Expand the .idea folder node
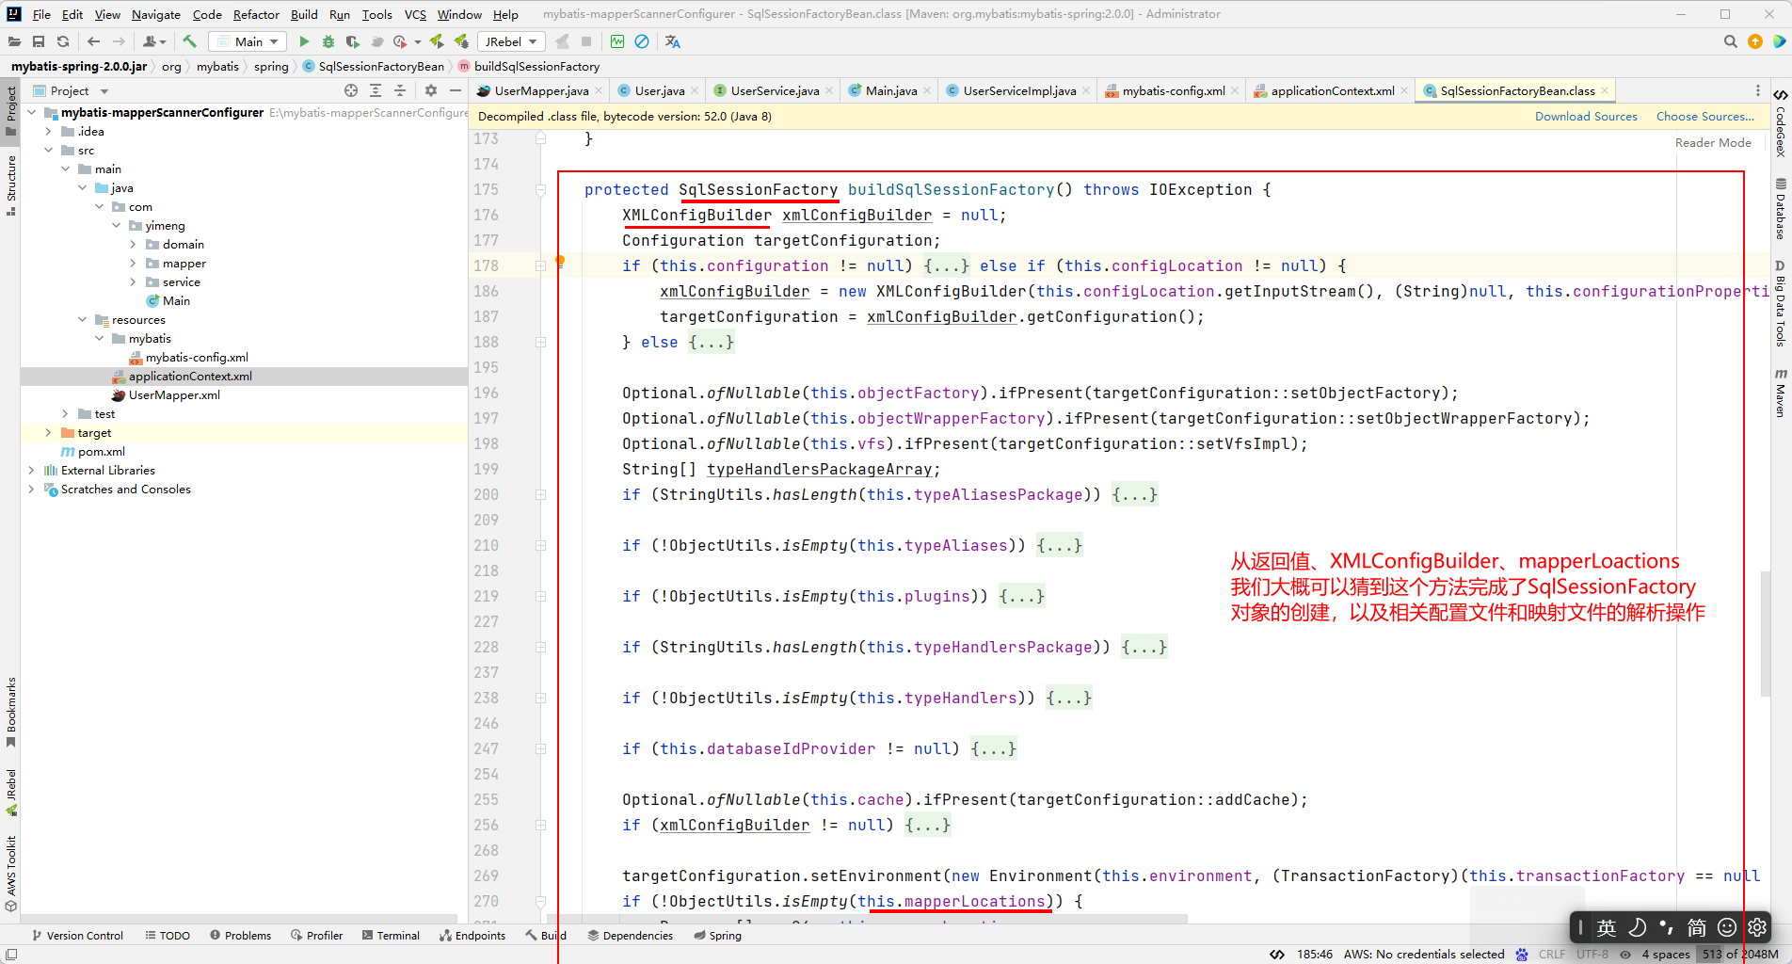The width and height of the screenshot is (1792, 964). click(x=48, y=131)
